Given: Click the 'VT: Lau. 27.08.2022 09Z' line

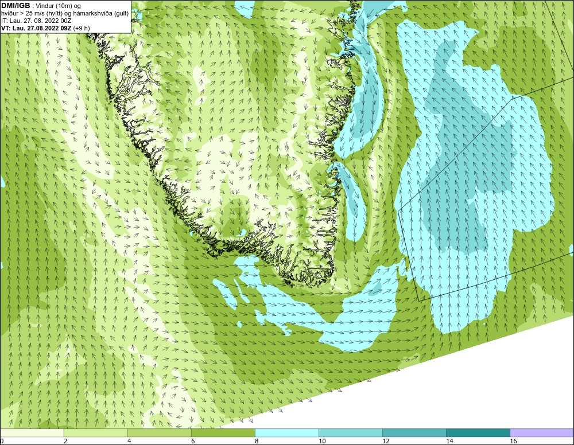Looking at the screenshot, I should pyautogui.click(x=36, y=28).
